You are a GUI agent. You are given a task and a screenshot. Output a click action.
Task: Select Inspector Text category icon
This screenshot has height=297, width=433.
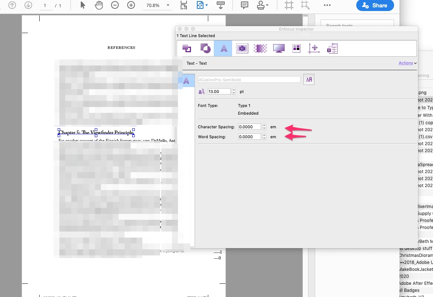pos(223,49)
